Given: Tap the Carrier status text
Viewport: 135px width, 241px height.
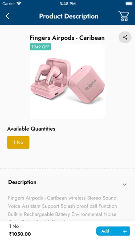Looking at the screenshot, I should click(9, 4).
